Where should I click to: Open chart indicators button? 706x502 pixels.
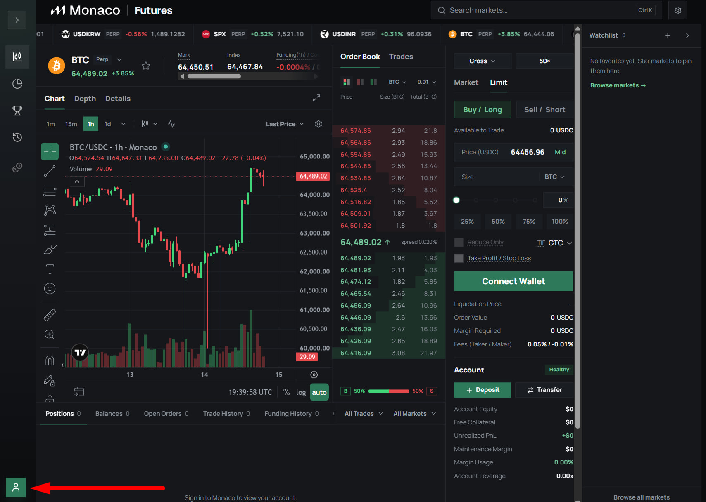tap(171, 124)
